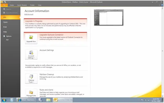Open Internet Explorer Gmail taskbar icon
Image resolution: width=164 pixels, height=103 pixels.
[x=26, y=100]
